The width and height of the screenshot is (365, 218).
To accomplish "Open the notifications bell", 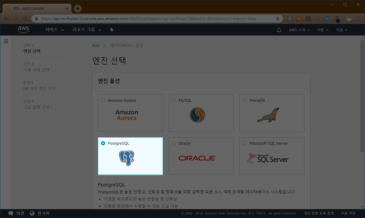I will tap(279, 30).
